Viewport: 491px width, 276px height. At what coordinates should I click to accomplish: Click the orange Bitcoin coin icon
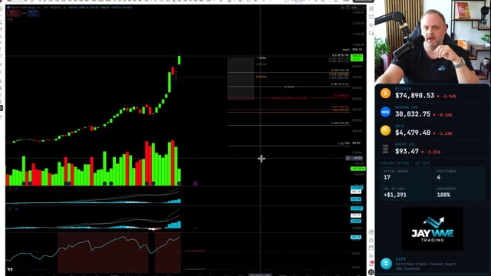pos(385,94)
